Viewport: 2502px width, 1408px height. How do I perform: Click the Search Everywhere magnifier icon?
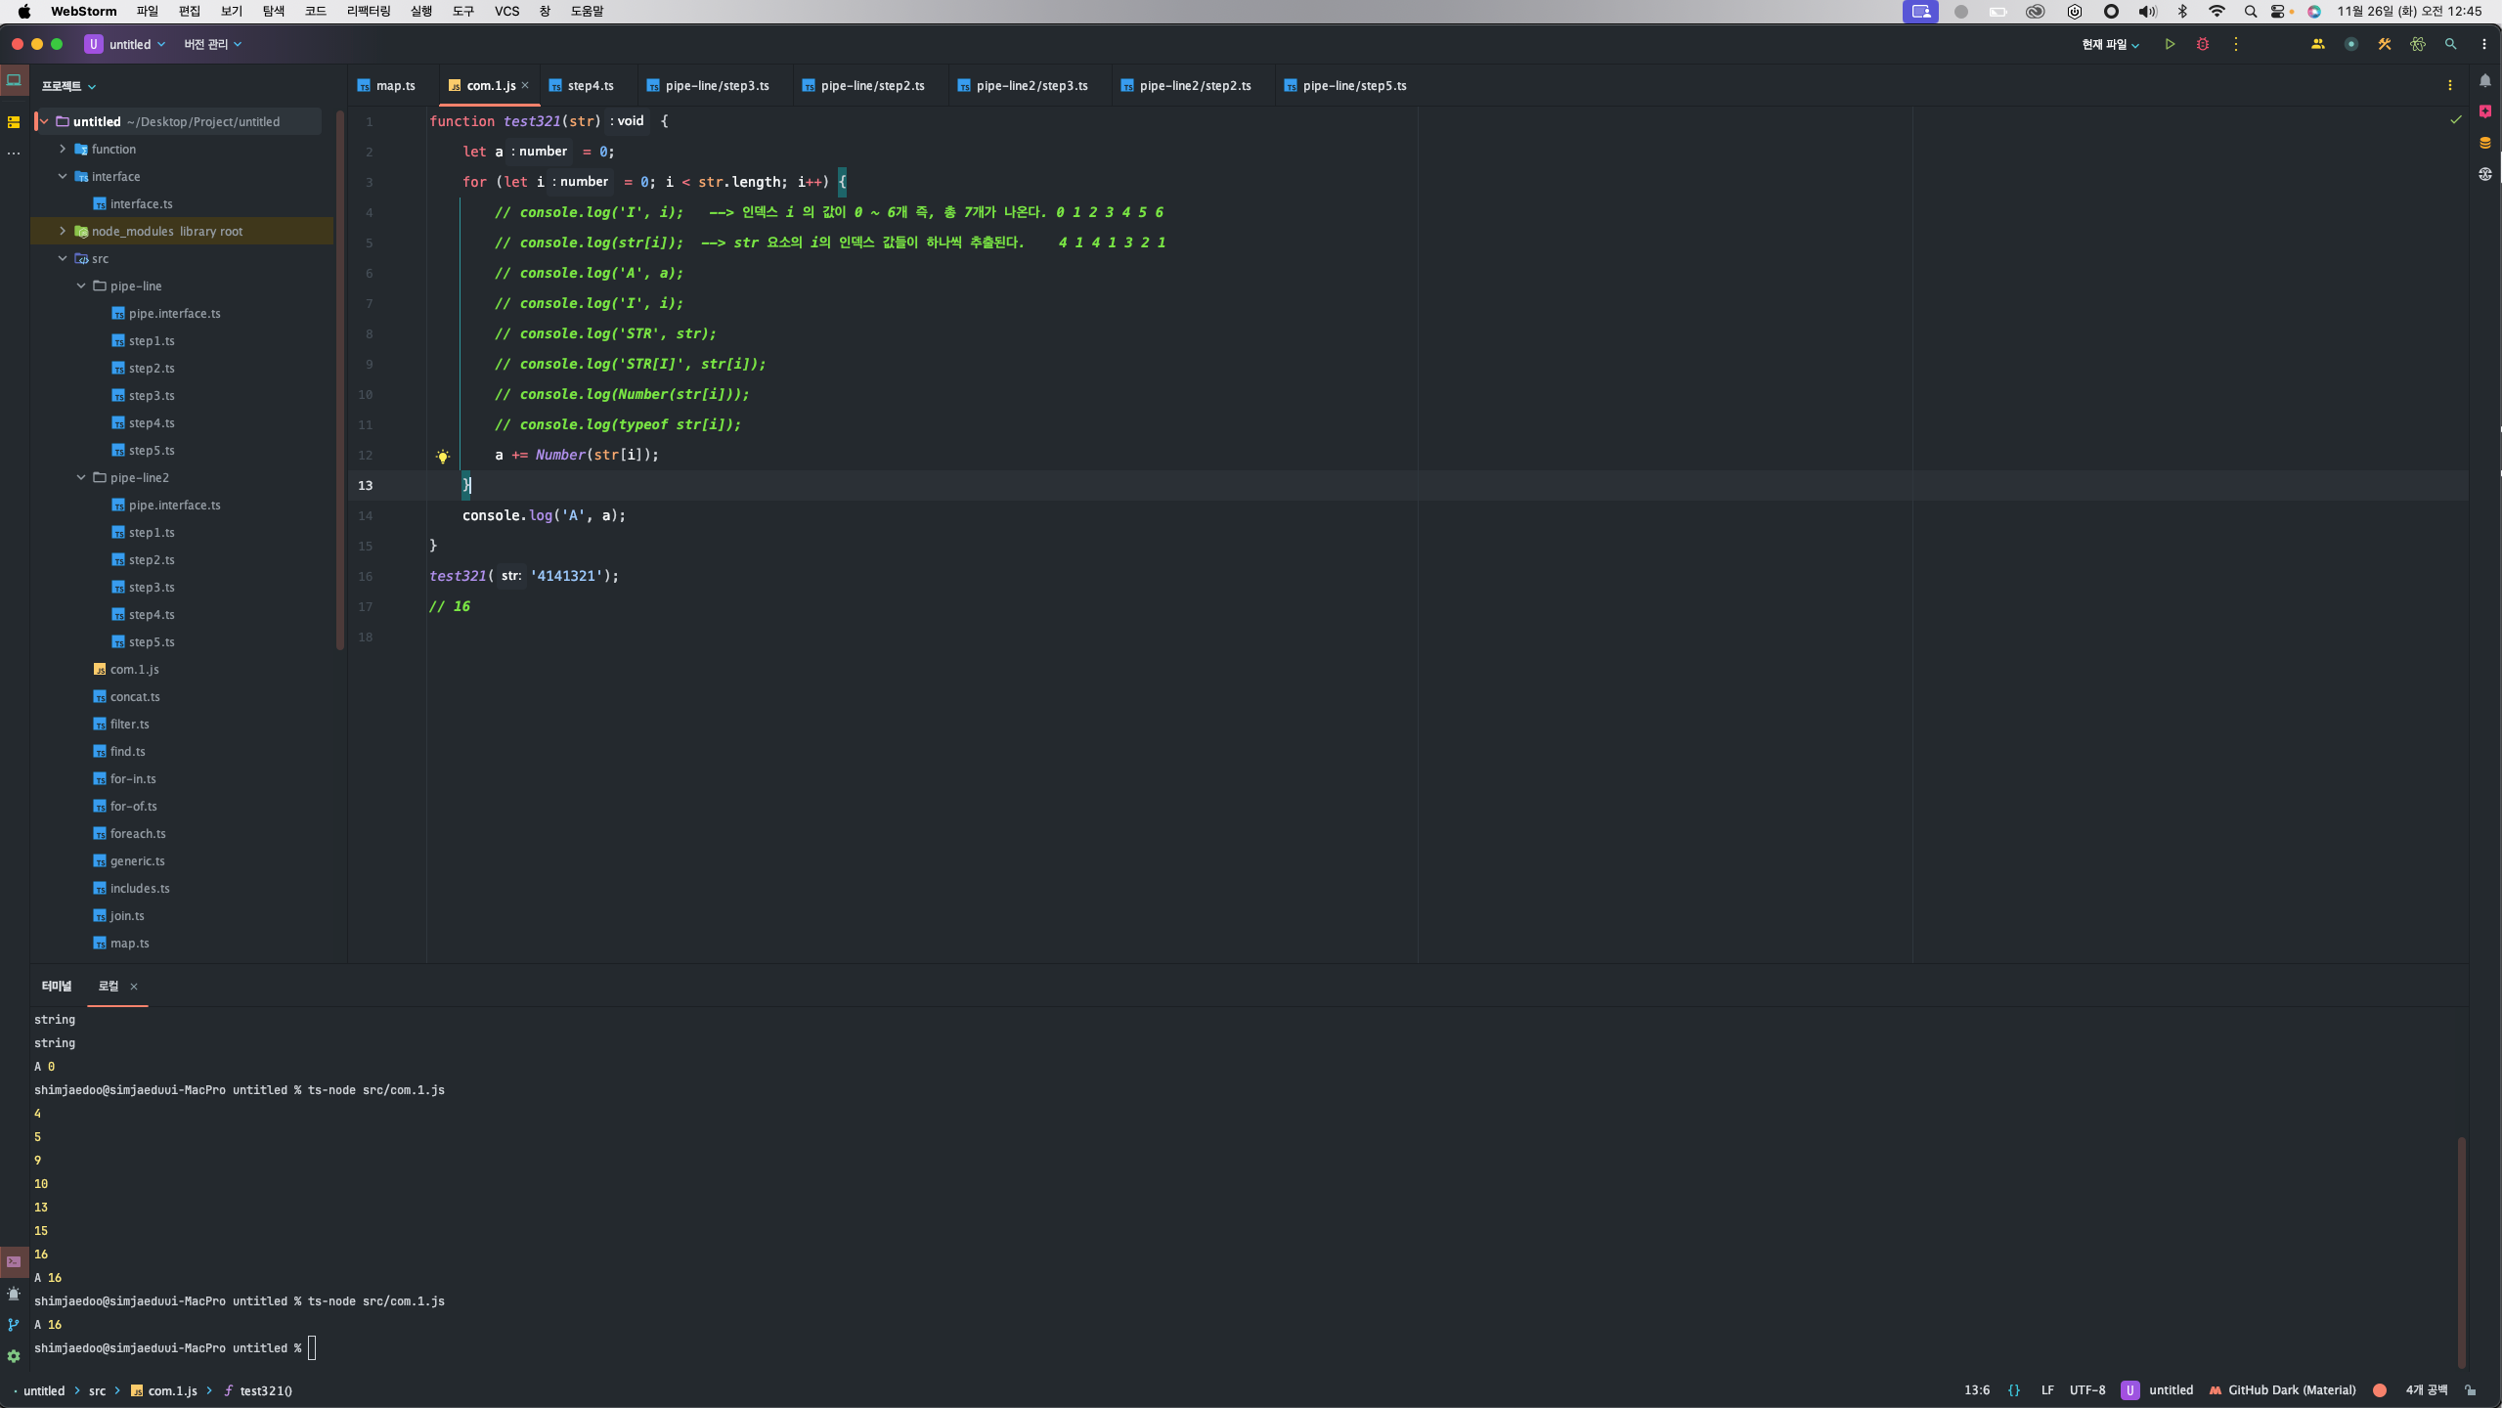(x=2450, y=44)
